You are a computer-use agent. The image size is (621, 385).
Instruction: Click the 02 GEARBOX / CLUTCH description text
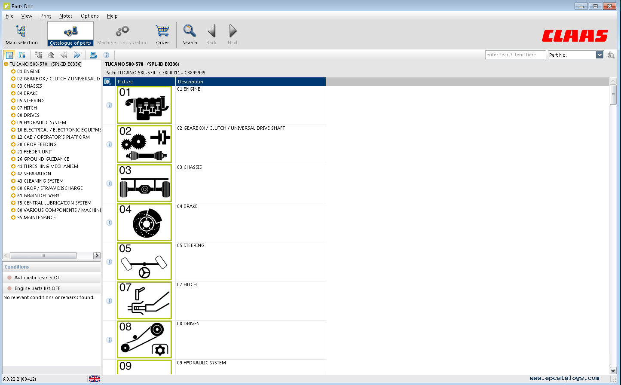[231, 128]
